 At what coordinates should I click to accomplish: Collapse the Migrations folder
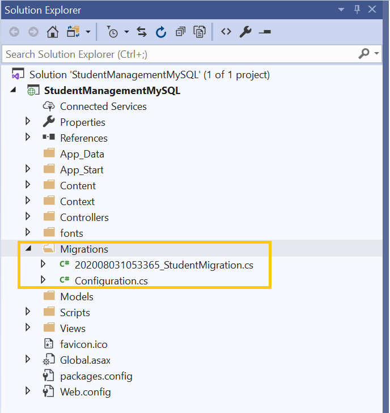(28, 249)
